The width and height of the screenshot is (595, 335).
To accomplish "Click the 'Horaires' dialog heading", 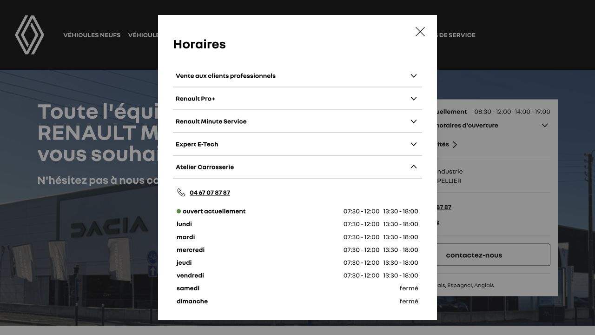I will 199,44.
